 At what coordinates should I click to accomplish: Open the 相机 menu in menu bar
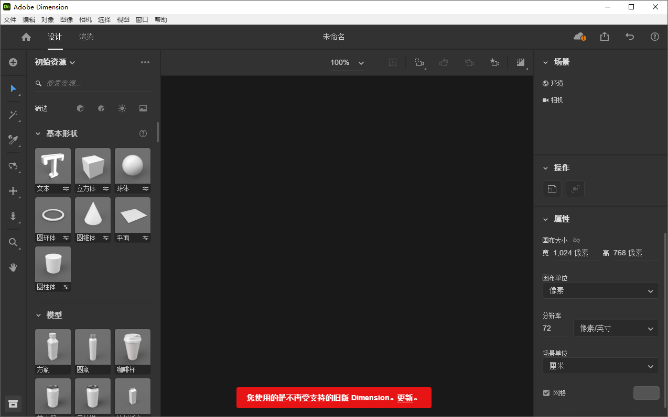(85, 19)
